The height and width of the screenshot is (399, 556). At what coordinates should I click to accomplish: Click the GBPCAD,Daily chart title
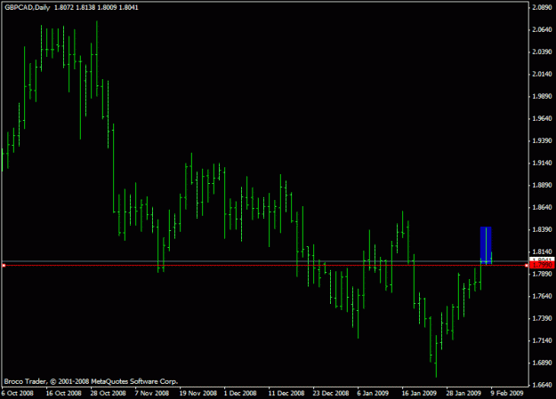point(28,7)
